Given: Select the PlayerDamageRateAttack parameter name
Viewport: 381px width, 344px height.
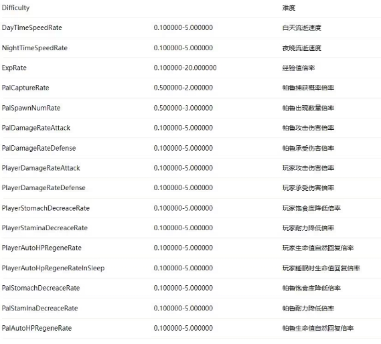Looking at the screenshot, I should click(41, 168).
